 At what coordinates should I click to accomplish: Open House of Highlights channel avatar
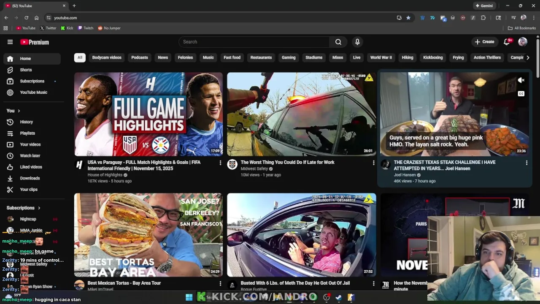click(x=79, y=165)
